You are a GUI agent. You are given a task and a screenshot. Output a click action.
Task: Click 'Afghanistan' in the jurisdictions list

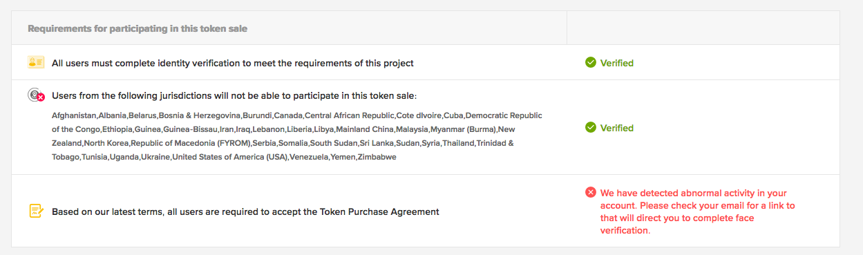click(74, 115)
